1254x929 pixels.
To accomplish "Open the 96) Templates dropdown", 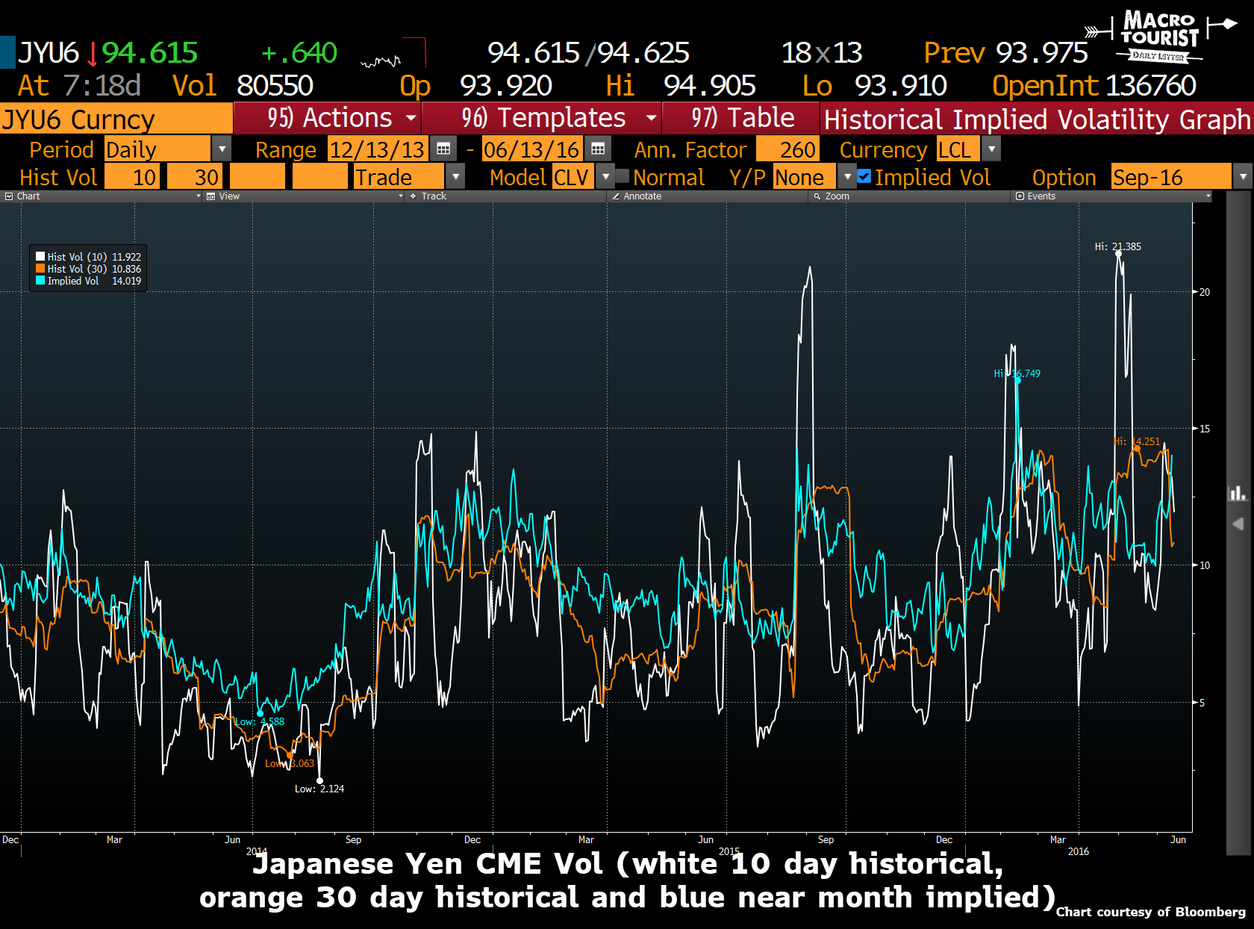I will [543, 118].
